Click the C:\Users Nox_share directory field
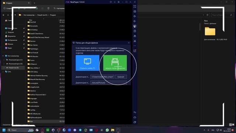 pyautogui.click(x=102, y=77)
